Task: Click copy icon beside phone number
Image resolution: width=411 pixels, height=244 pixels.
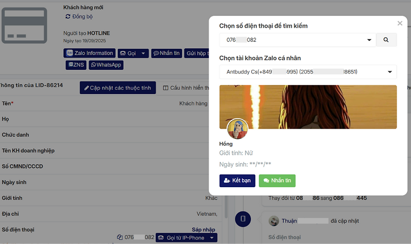Action: tap(120, 237)
